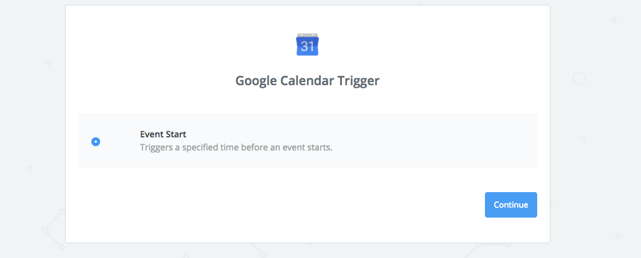The height and width of the screenshot is (258, 641).
Task: Click the divider line above the Event Start option
Action: point(307,115)
